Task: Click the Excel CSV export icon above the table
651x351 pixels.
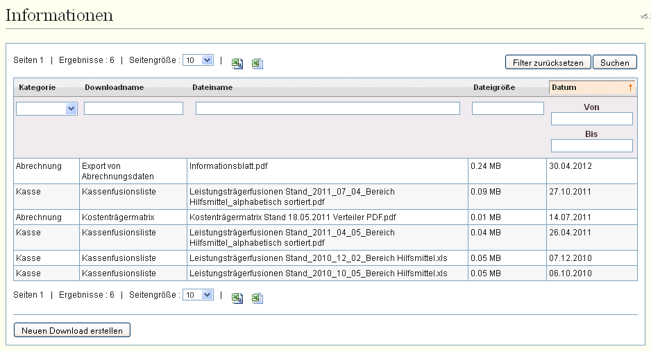Action: pos(237,63)
